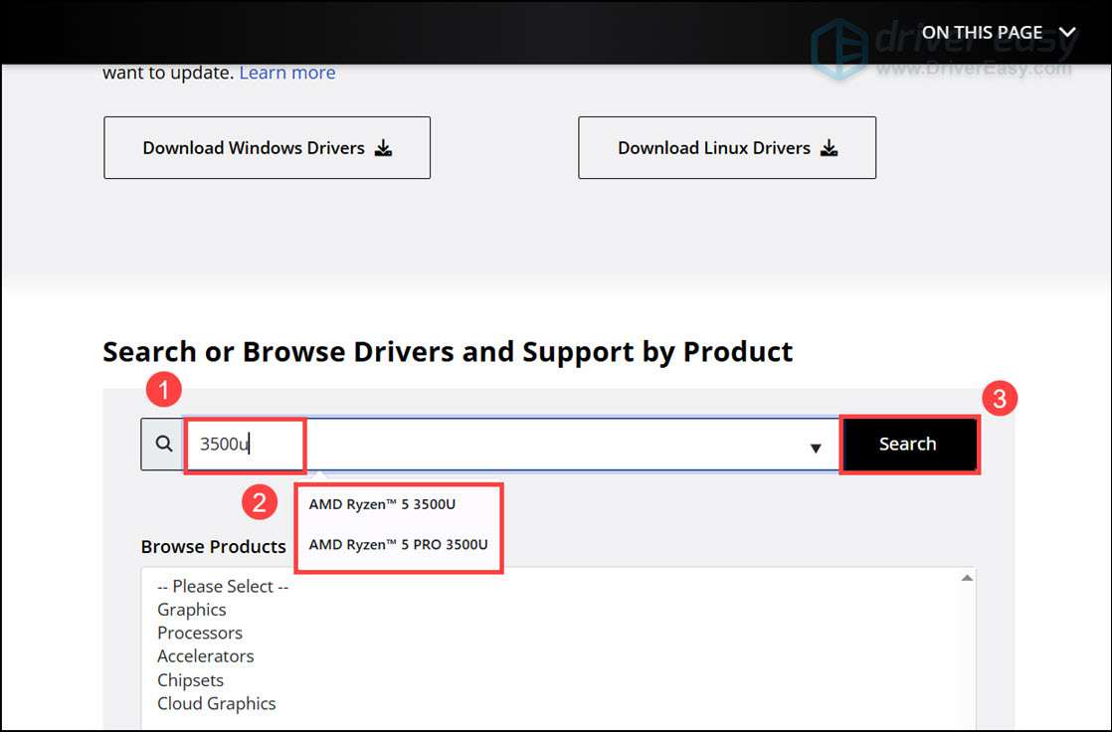Viewport: 1112px width, 732px height.
Task: Open the Learn more link
Action: tap(287, 73)
